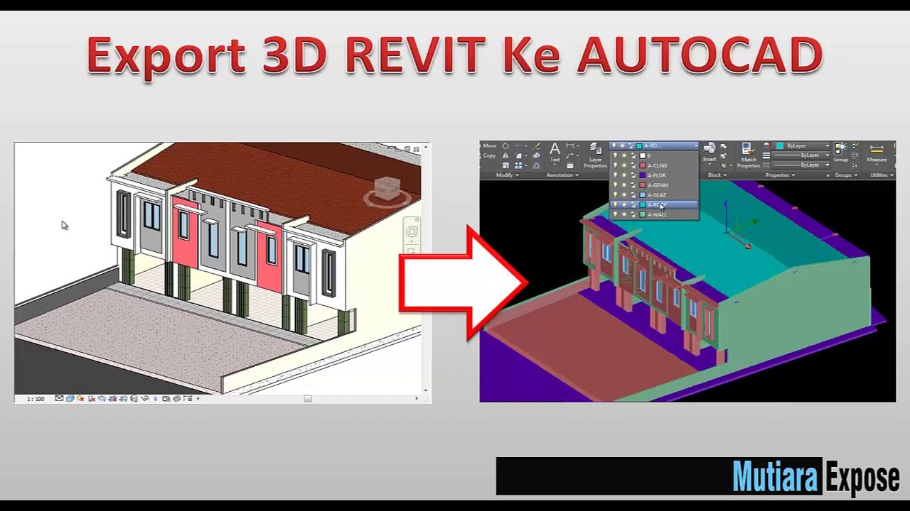This screenshot has height=511, width=910.
Task: Click the Insert block icon
Action: (x=710, y=148)
